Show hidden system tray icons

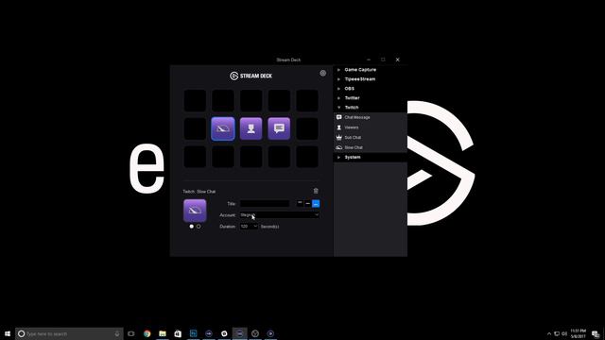[549, 333]
